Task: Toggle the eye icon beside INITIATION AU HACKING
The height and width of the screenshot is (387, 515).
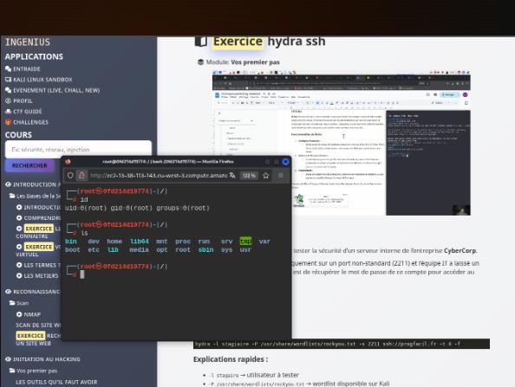Action: (x=8, y=359)
